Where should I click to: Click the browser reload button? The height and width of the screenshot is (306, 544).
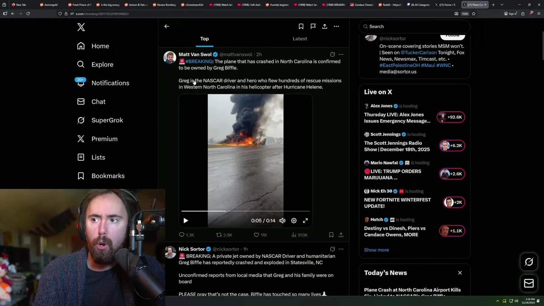[28, 14]
